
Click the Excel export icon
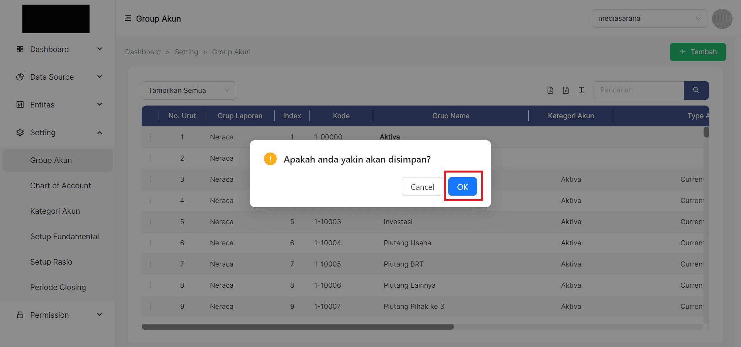coord(566,90)
